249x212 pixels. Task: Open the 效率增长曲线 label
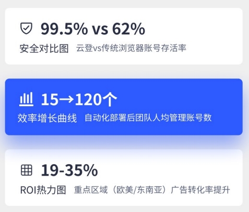(47, 118)
